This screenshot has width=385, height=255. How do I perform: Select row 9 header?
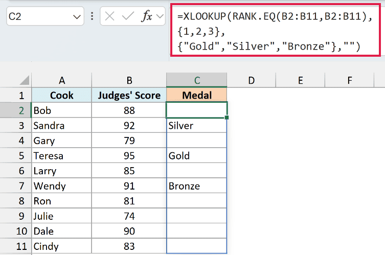coord(16,216)
